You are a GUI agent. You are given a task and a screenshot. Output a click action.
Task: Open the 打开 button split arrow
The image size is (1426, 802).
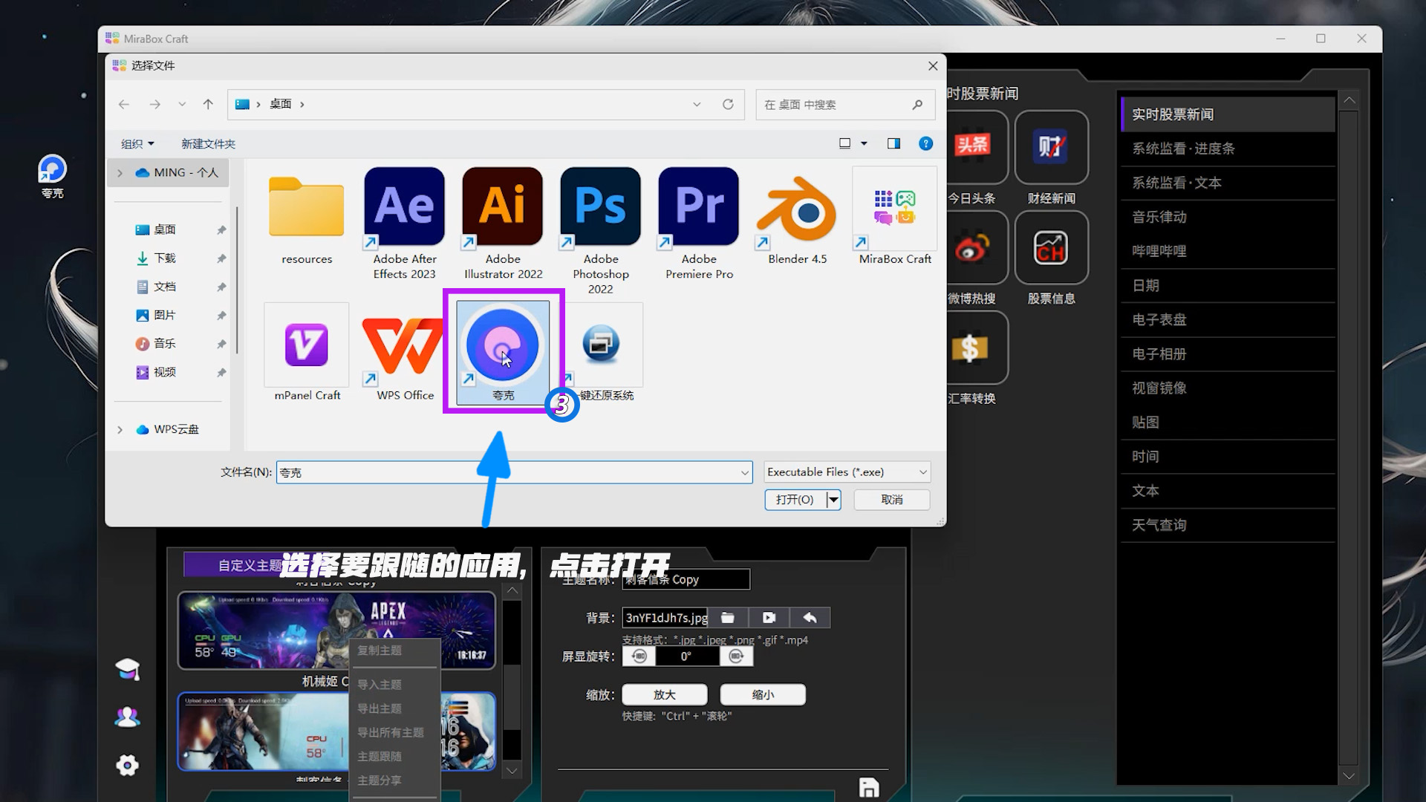833,500
